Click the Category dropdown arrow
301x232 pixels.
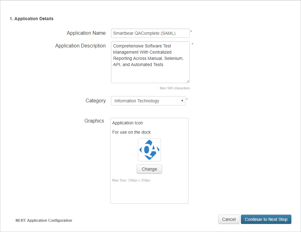tap(182, 101)
